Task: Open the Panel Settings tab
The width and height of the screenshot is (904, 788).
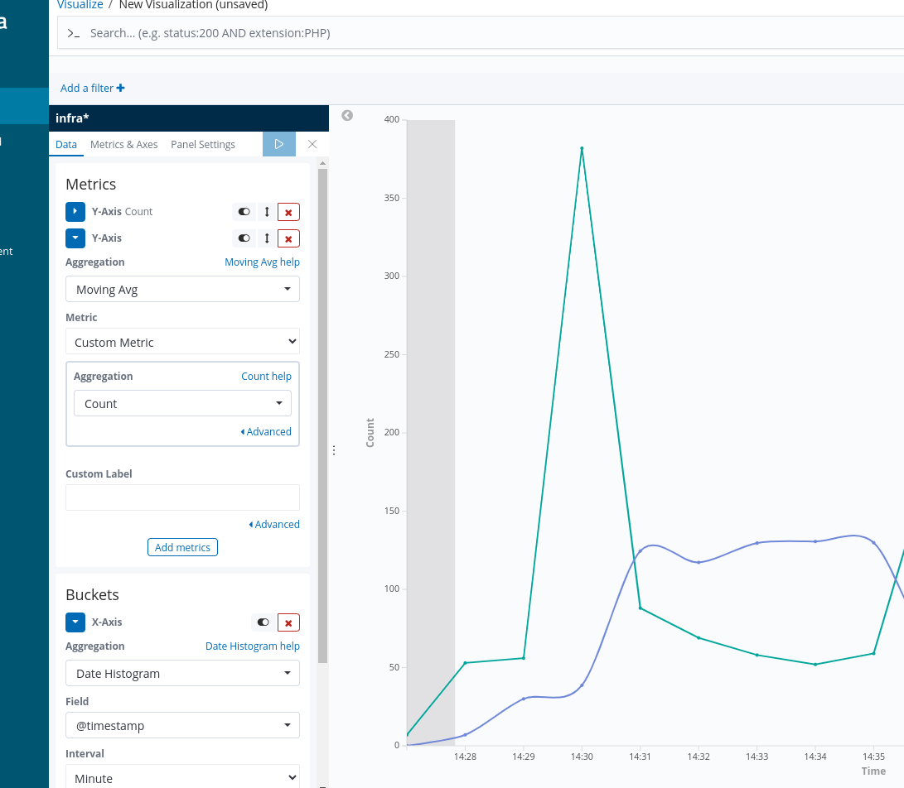Action: click(x=203, y=144)
